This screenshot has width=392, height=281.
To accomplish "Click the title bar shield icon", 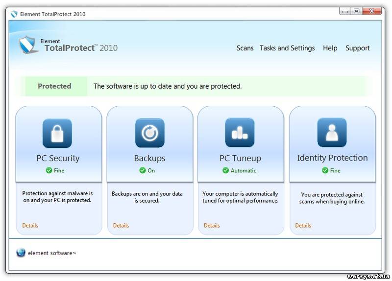I will (x=14, y=14).
